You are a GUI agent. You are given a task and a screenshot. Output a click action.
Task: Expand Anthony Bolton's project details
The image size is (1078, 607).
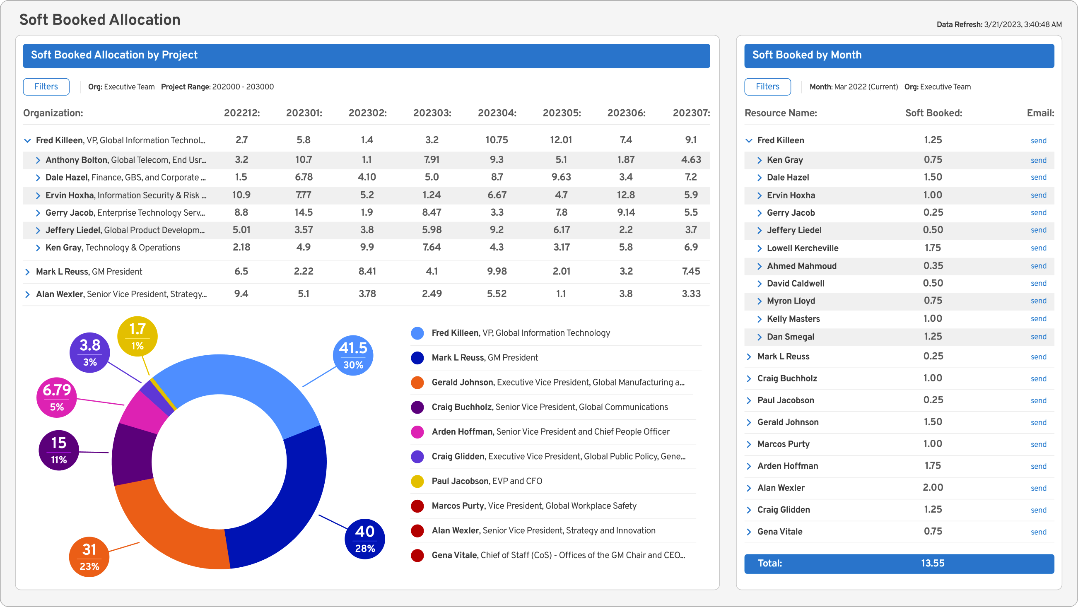coord(39,160)
